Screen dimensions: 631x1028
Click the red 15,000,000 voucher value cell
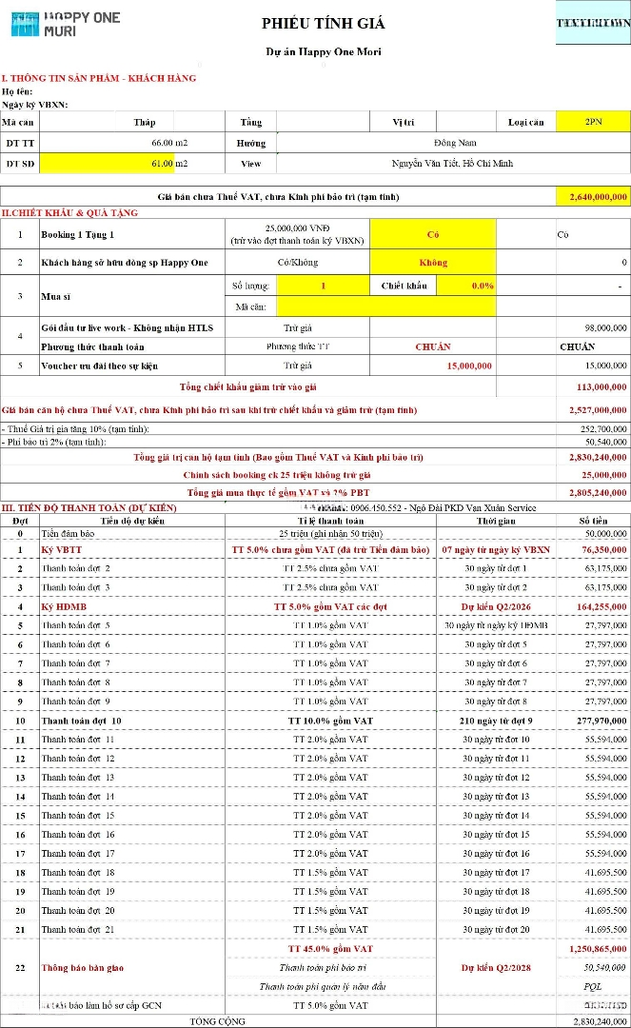click(x=468, y=366)
